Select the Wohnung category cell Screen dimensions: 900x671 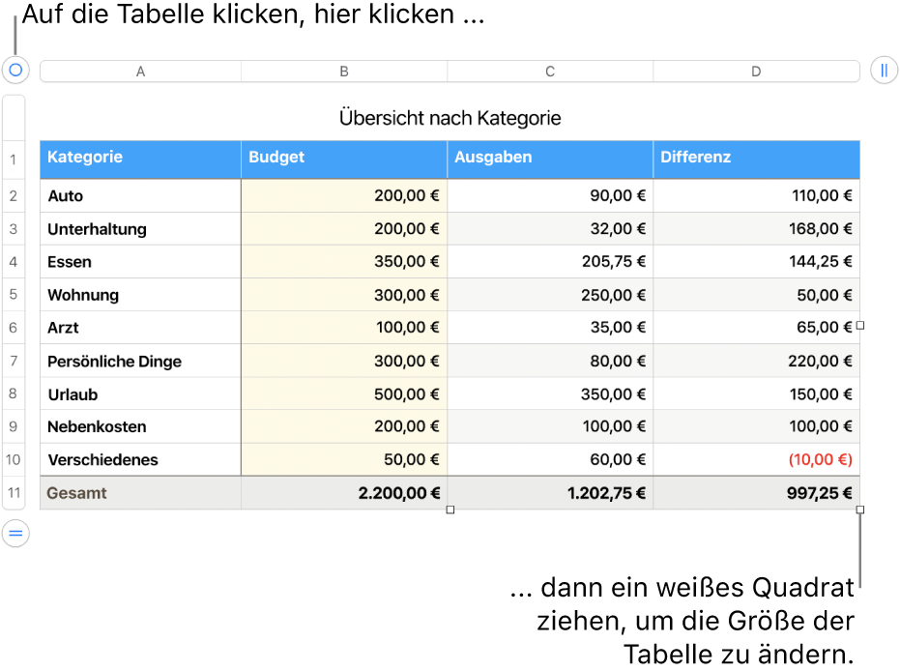coord(140,295)
